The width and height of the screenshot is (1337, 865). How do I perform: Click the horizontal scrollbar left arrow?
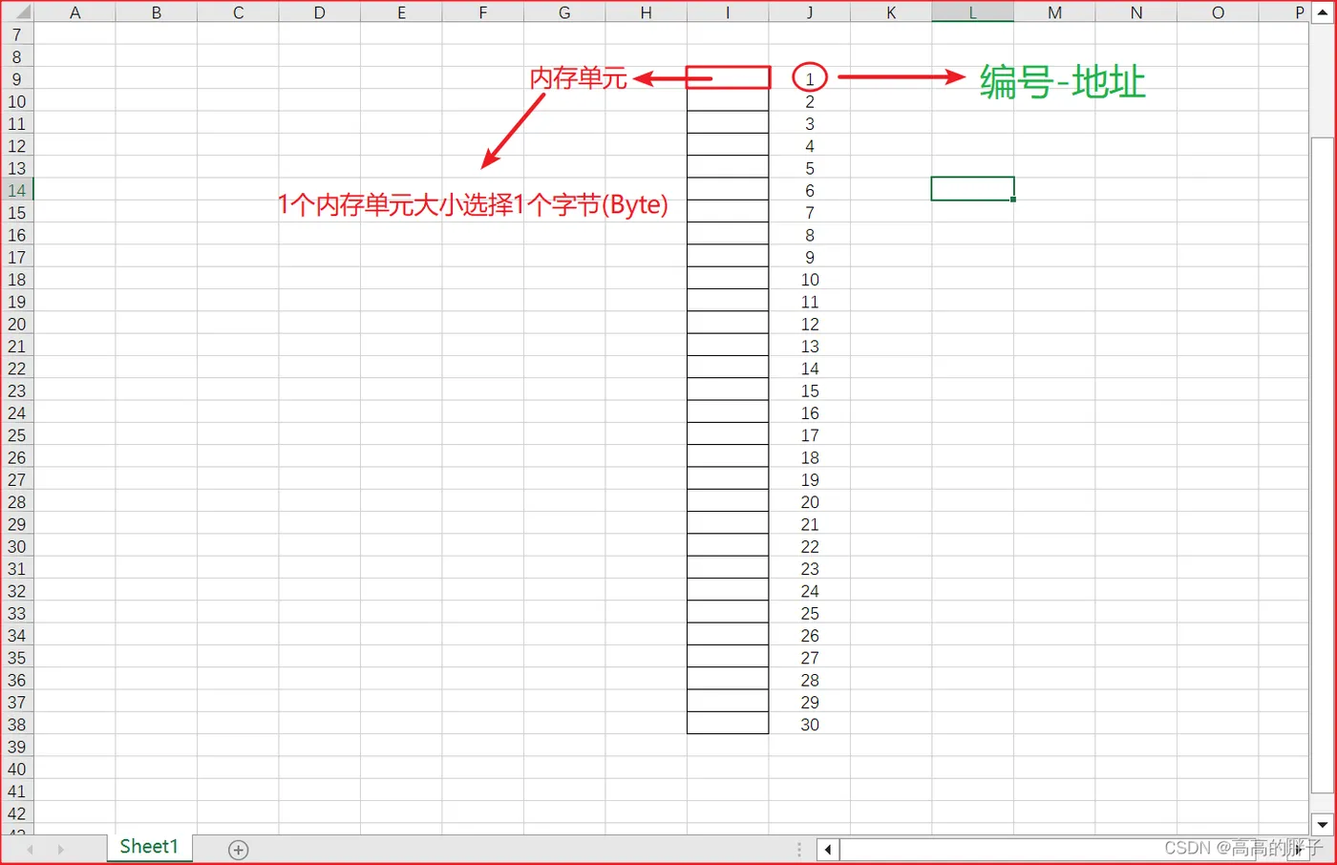coord(828,849)
